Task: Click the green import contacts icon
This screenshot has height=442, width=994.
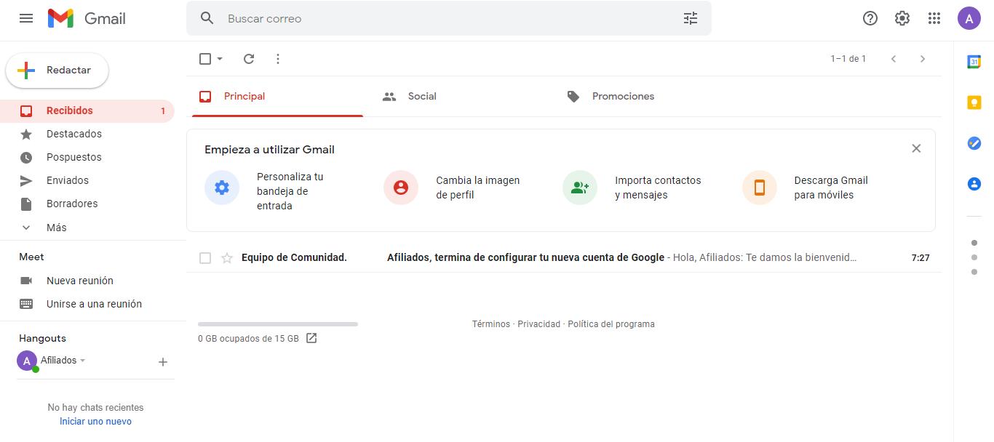Action: (x=580, y=188)
